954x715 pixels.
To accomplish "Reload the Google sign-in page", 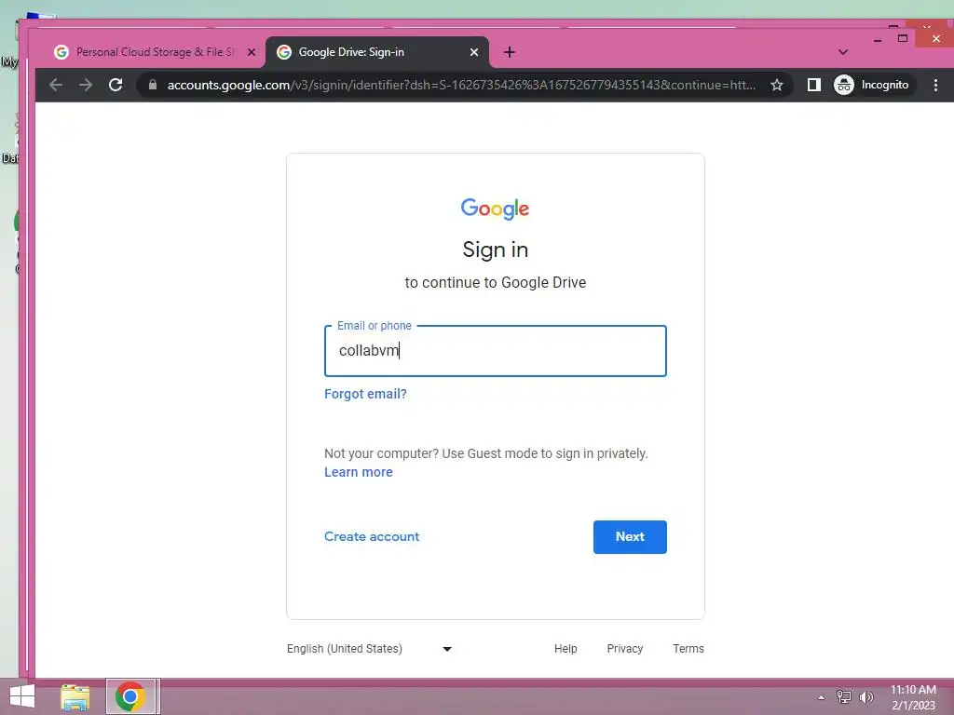I will [x=116, y=85].
